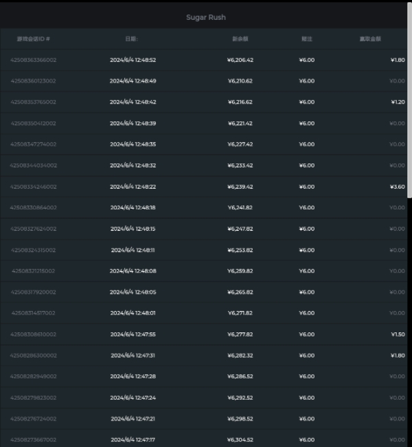Open game session 42508327624002

pyautogui.click(x=33, y=229)
